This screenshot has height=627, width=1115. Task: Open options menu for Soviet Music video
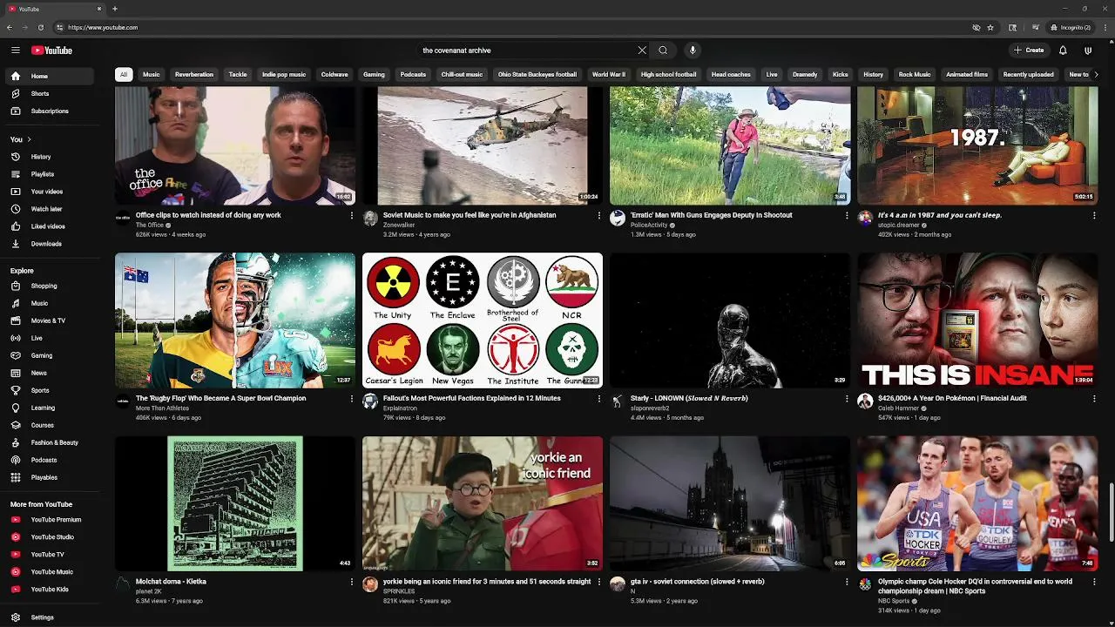tap(599, 215)
